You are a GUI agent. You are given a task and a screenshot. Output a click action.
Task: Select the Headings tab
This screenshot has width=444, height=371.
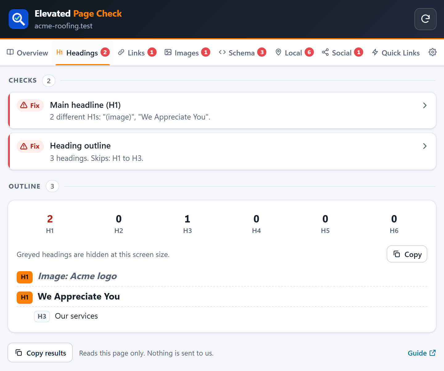83,53
